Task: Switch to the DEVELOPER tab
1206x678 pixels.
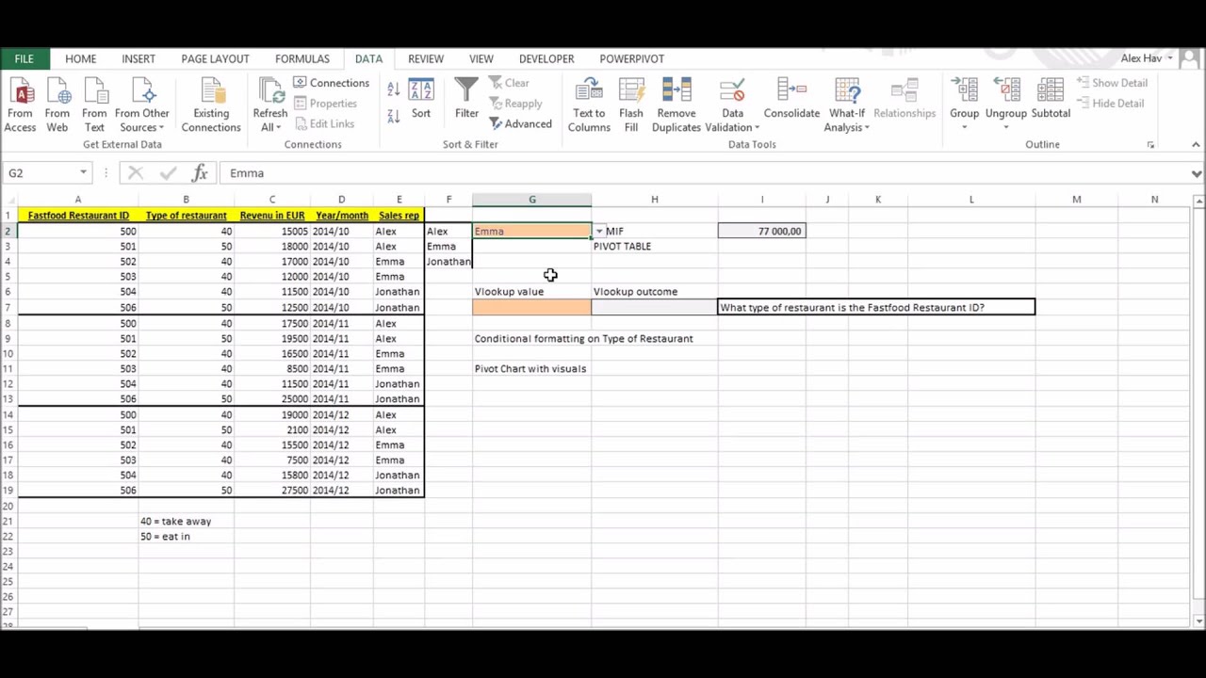Action: tap(546, 58)
